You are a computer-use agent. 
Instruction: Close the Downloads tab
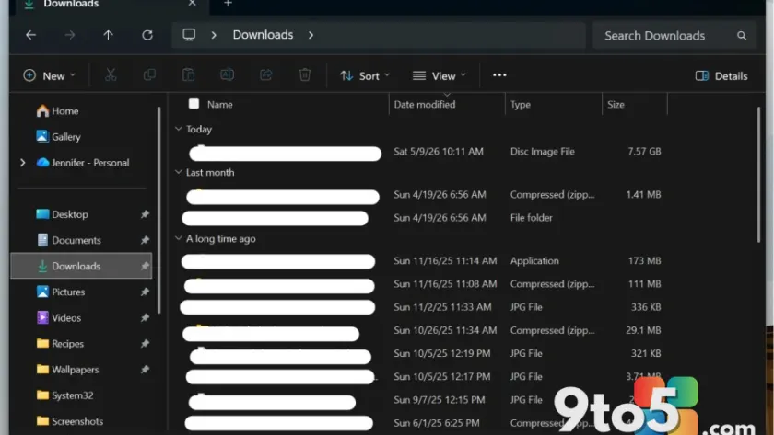192,3
